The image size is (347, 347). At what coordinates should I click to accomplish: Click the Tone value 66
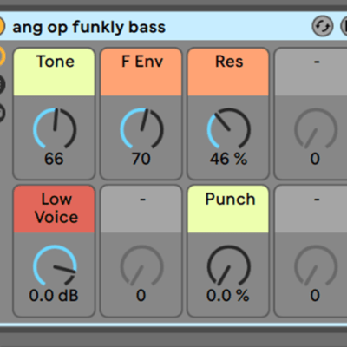pyautogui.click(x=54, y=159)
